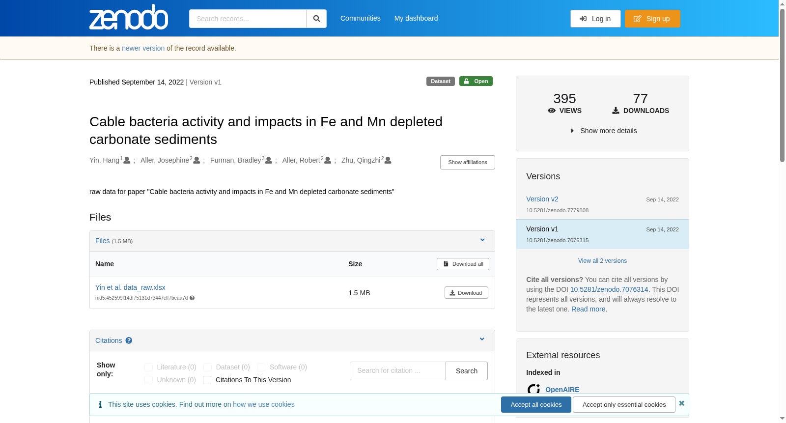
Task: Open the newer version link
Action: [x=143, y=48]
